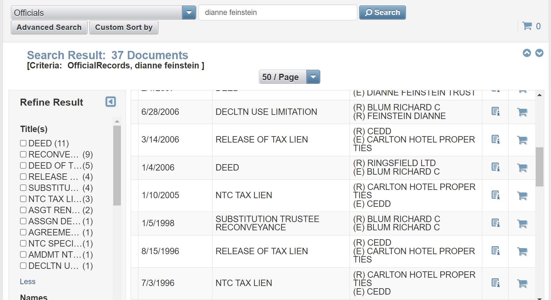Image resolution: width=551 pixels, height=300 pixels.
Task: View document details for 1/10/2005 NTC TAX LIEN
Action: pos(496,195)
